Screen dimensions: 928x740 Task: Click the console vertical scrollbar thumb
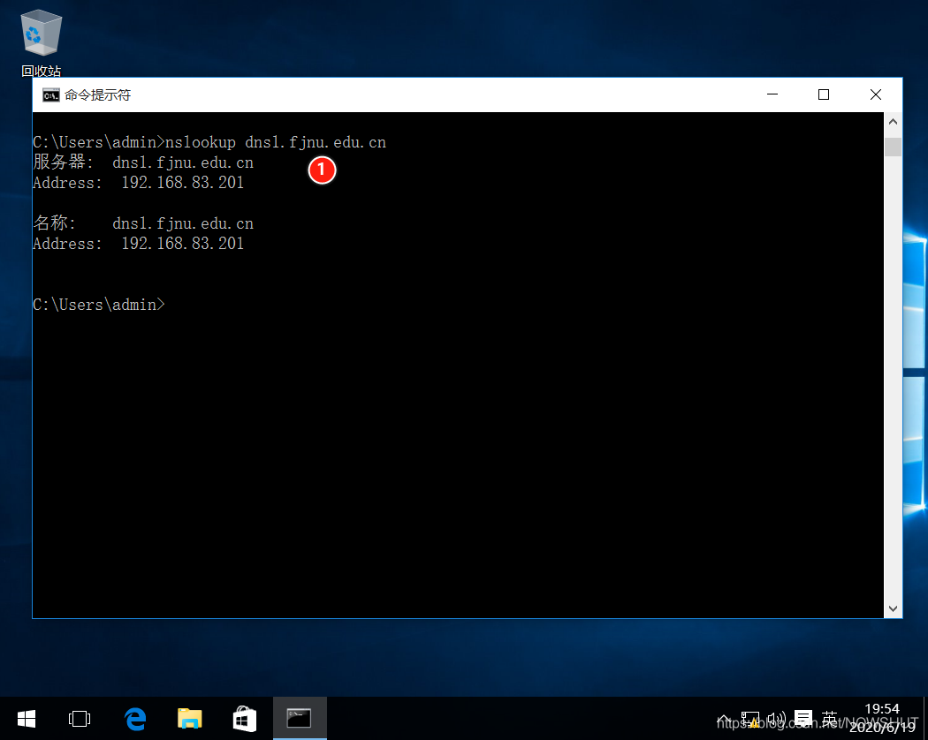pyautogui.click(x=893, y=147)
